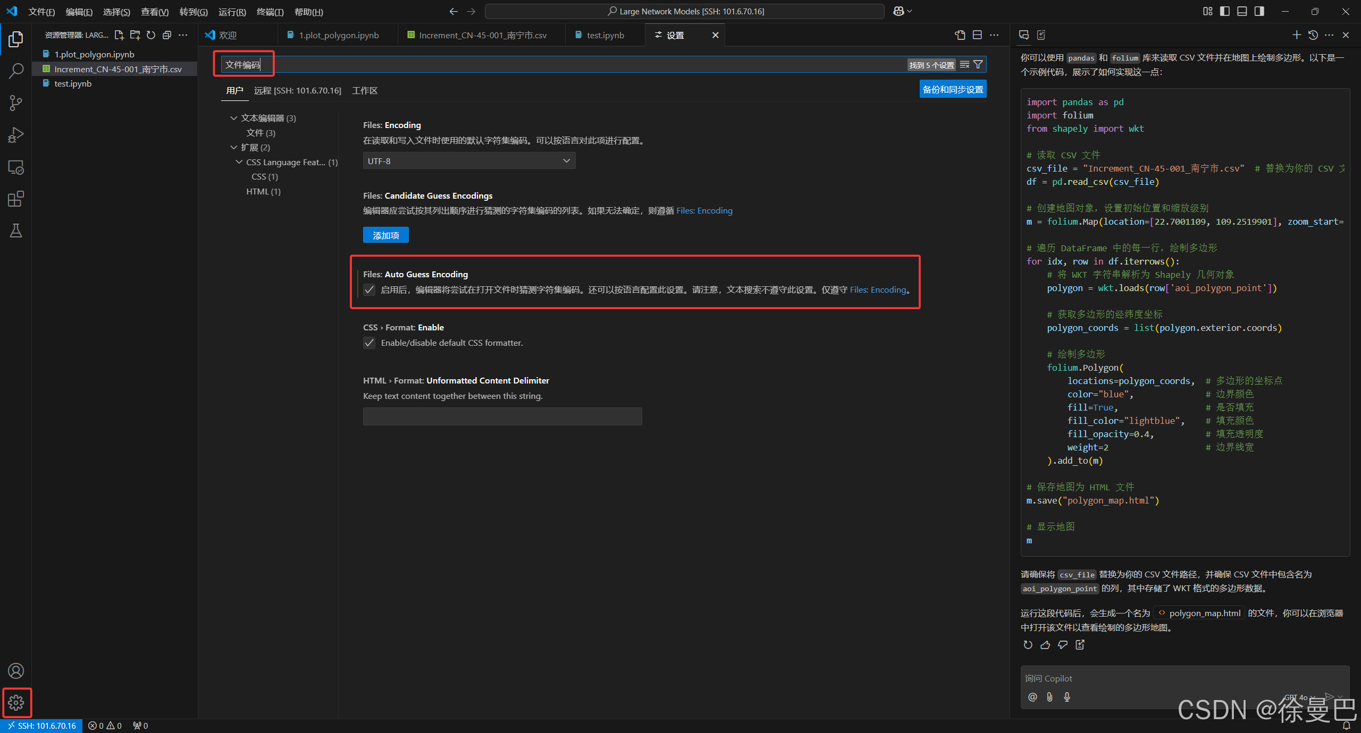Screen dimensions: 1361x733
Task: Open Increment_CN-45-001_南宁市.csv in explorer
Action: click(x=117, y=69)
